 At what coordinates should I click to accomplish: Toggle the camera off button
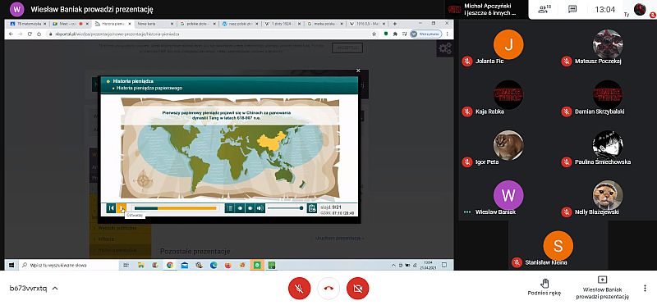tap(358, 289)
